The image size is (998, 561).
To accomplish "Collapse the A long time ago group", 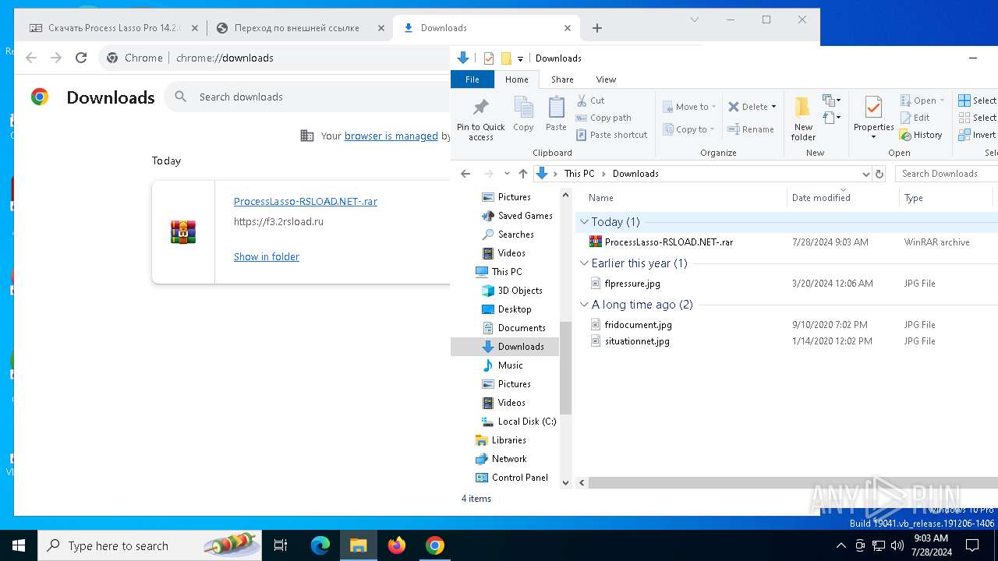I will [584, 305].
